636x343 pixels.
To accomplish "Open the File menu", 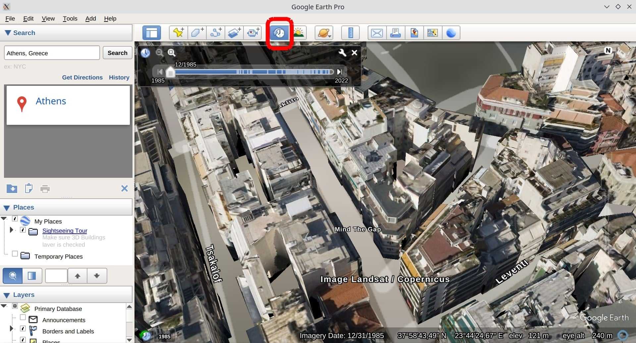I will tap(10, 19).
